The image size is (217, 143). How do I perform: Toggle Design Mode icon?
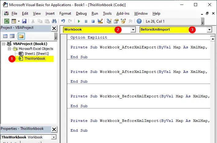click(100, 21)
